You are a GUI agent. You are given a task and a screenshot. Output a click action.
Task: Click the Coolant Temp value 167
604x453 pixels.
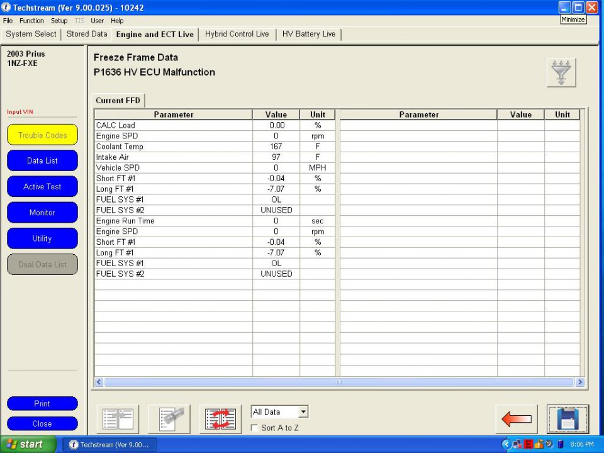click(276, 147)
